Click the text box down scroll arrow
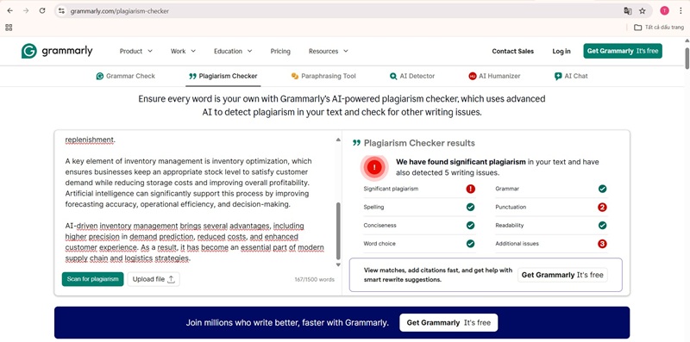 pos(338,264)
